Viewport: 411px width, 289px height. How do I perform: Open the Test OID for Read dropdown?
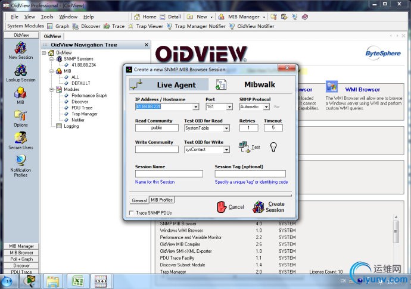tap(226, 128)
